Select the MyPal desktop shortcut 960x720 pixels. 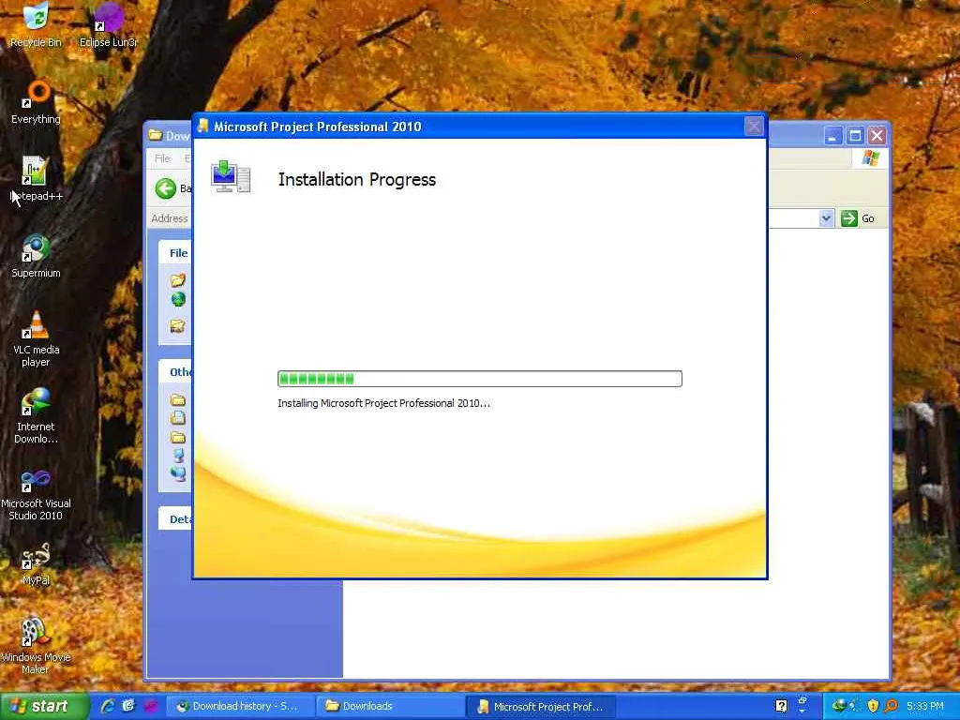click(36, 563)
